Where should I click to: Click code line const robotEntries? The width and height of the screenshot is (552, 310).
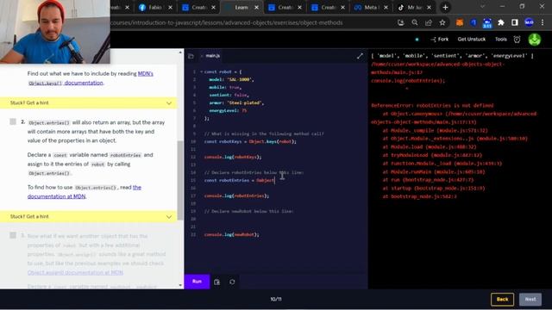pyautogui.click(x=239, y=180)
